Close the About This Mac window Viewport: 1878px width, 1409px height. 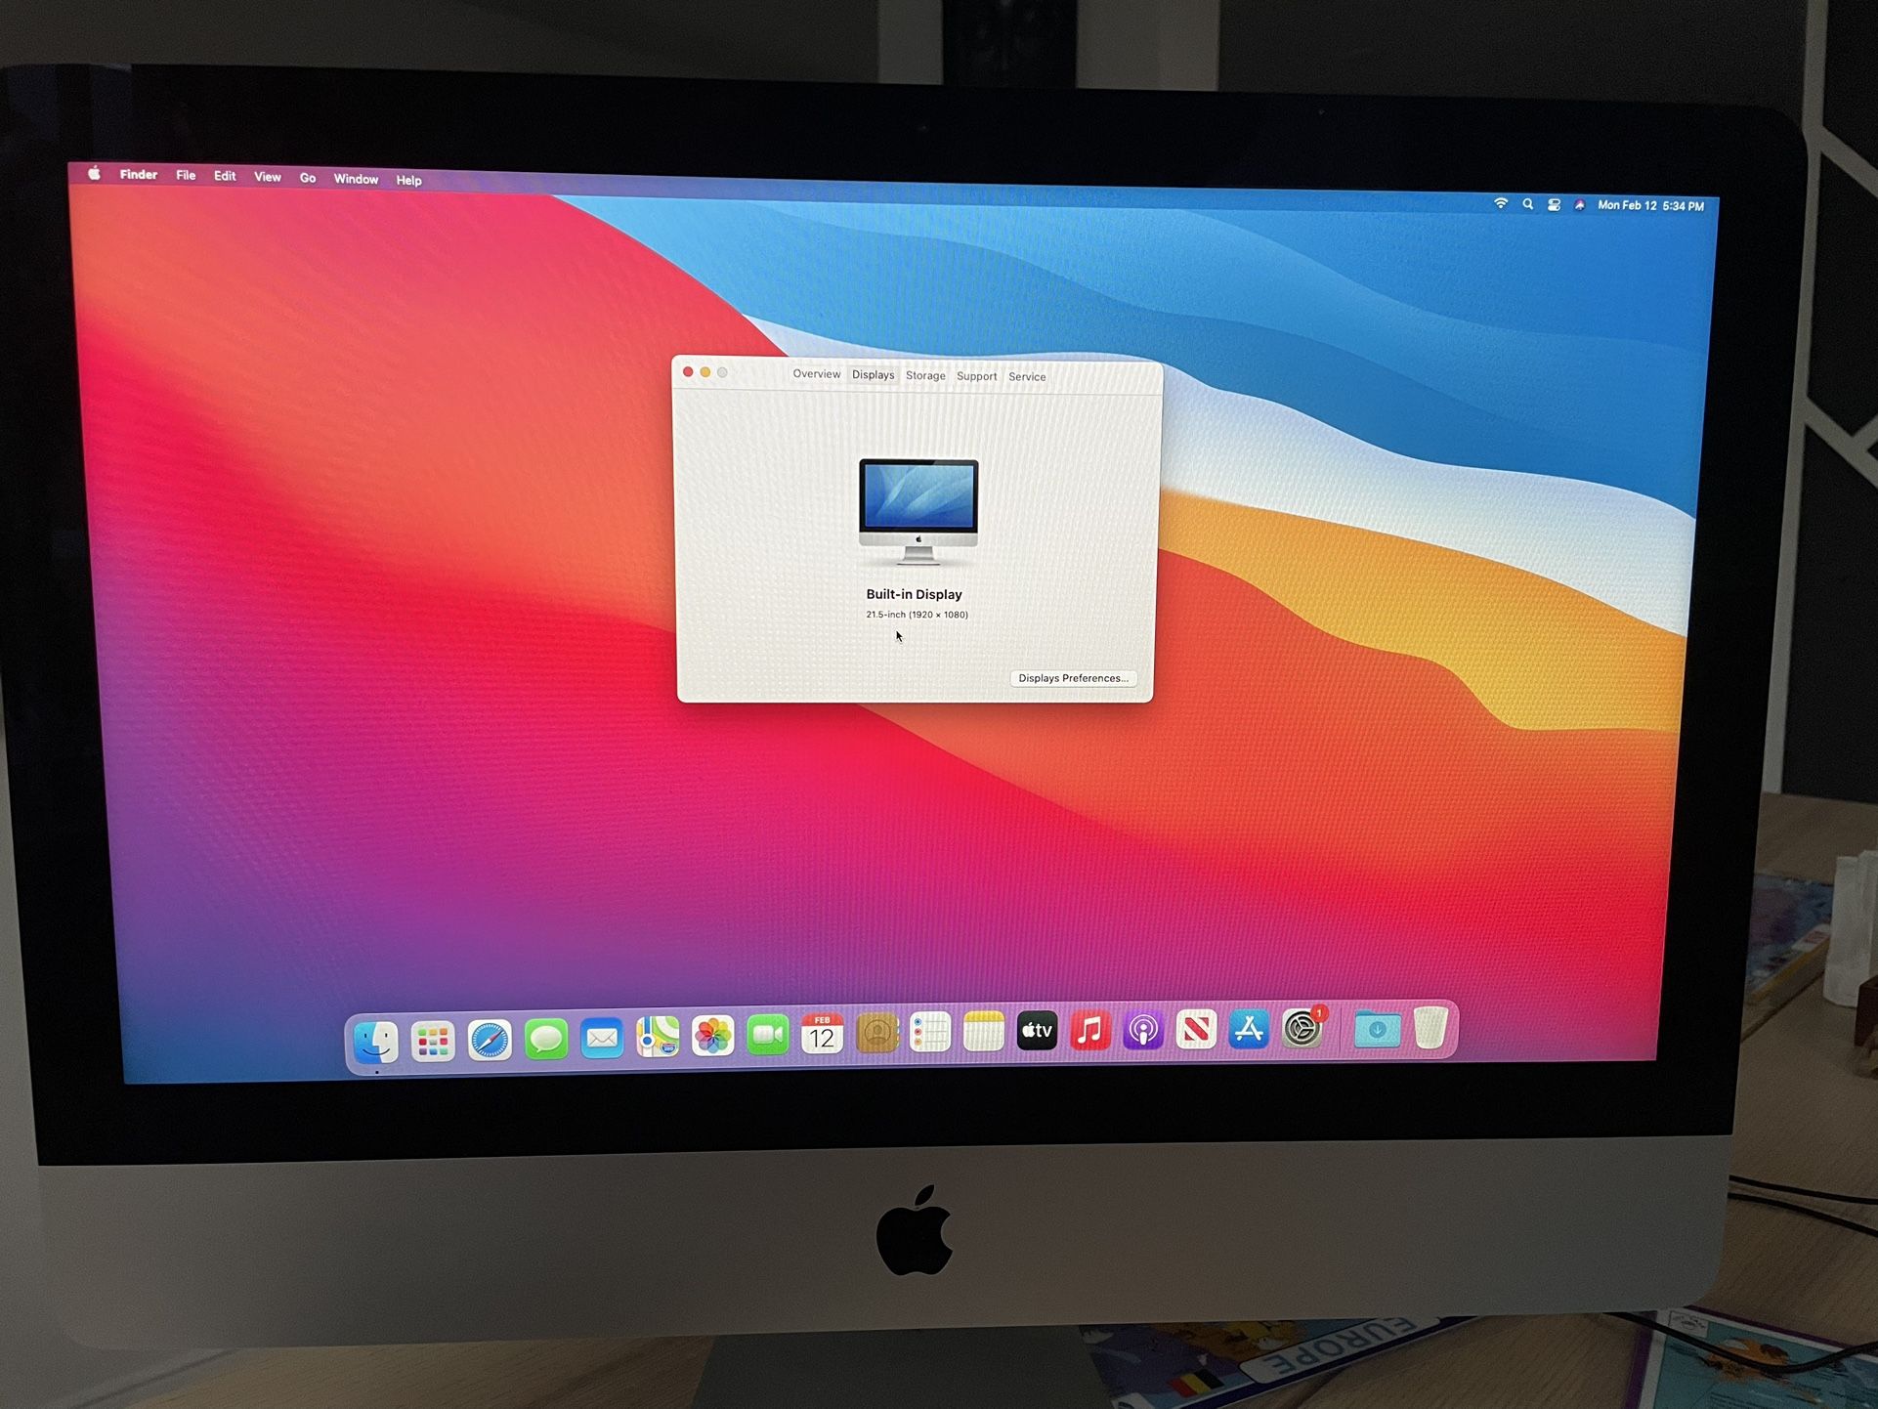coord(688,371)
